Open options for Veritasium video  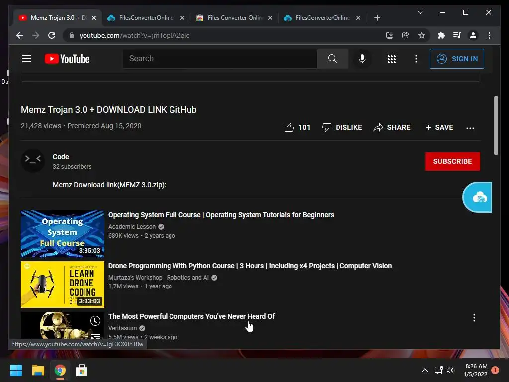tap(474, 318)
